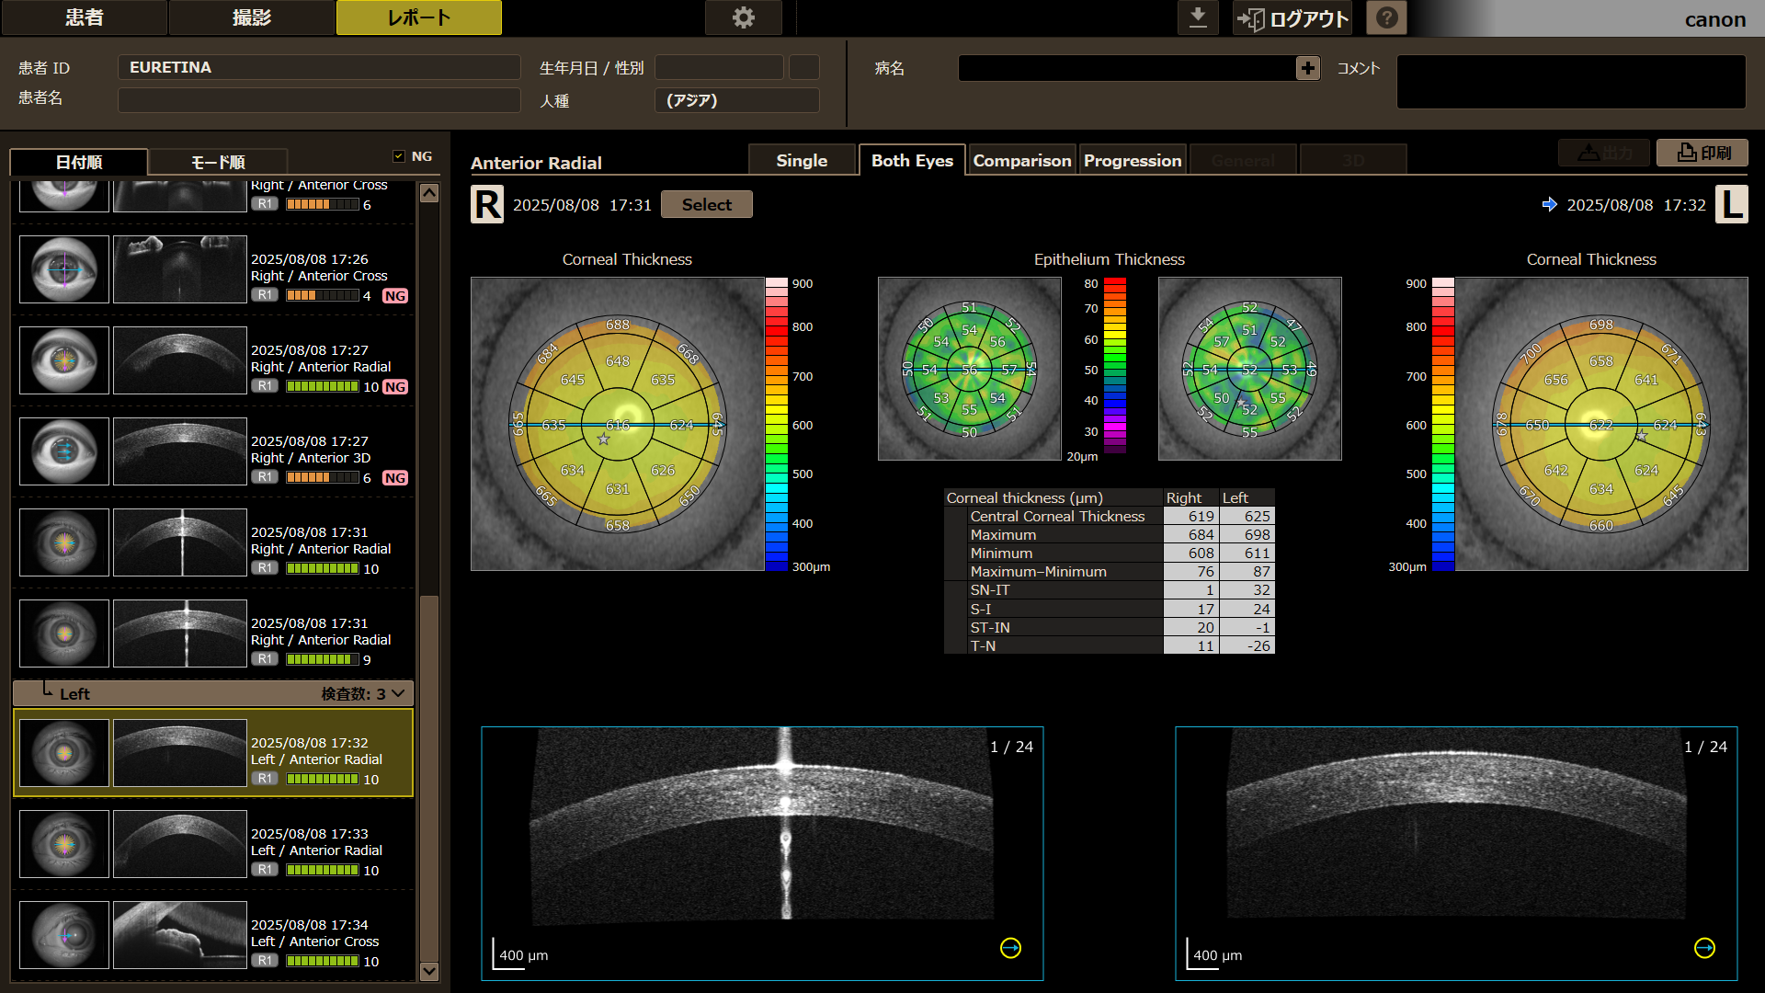This screenshot has width=1765, height=993.
Task: Switch to the モード順 sorting tab
Action: (x=218, y=162)
